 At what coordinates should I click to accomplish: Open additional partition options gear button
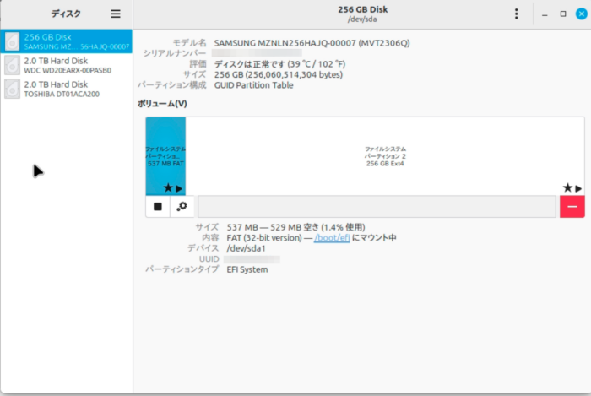click(181, 206)
